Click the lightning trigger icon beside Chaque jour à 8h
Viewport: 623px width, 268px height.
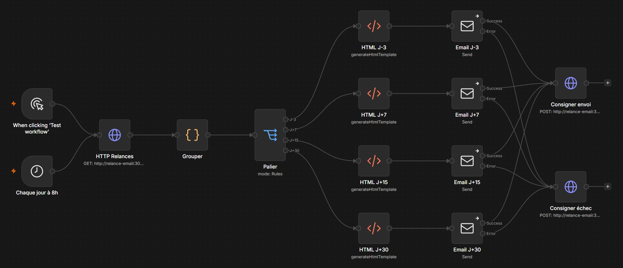pos(14,171)
